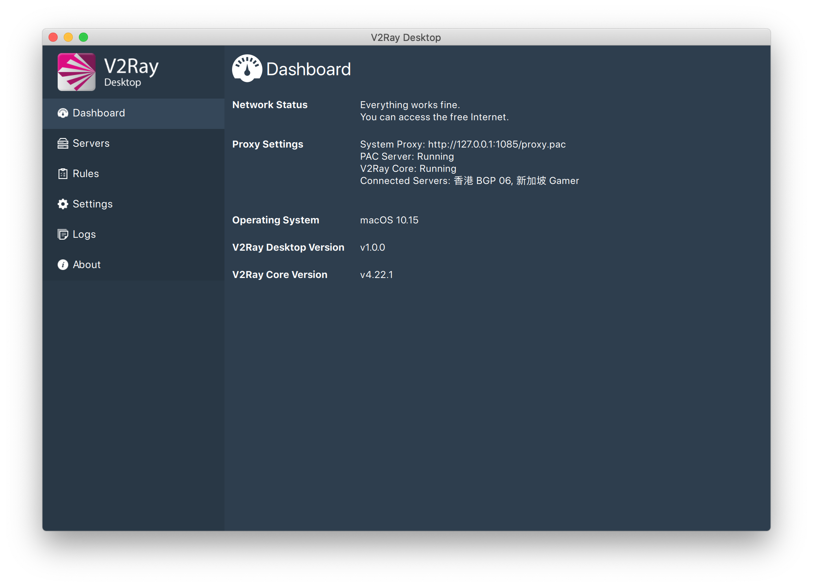Click the V2Ray Desktop Version label

(288, 247)
